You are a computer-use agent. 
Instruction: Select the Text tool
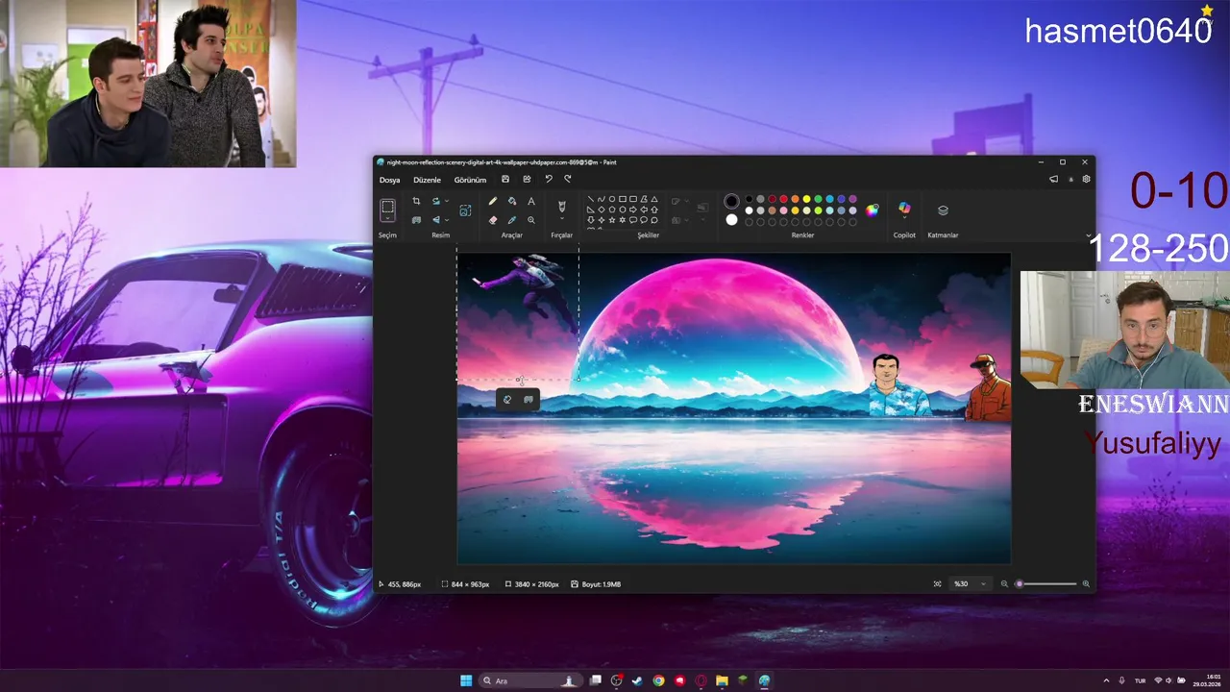click(531, 201)
